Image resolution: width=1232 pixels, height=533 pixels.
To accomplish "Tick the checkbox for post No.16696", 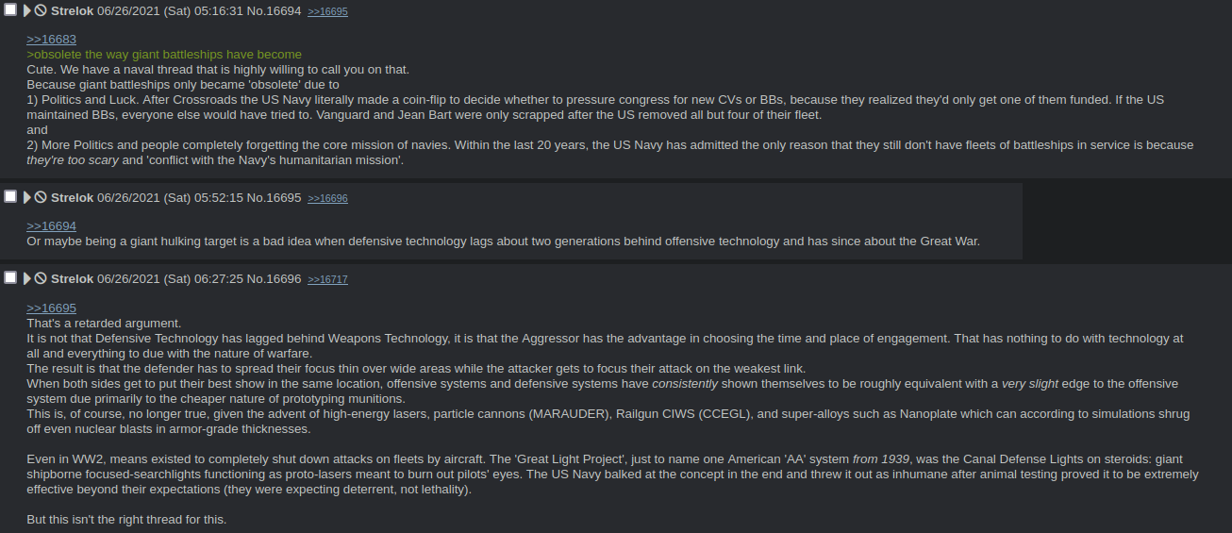I will point(10,277).
